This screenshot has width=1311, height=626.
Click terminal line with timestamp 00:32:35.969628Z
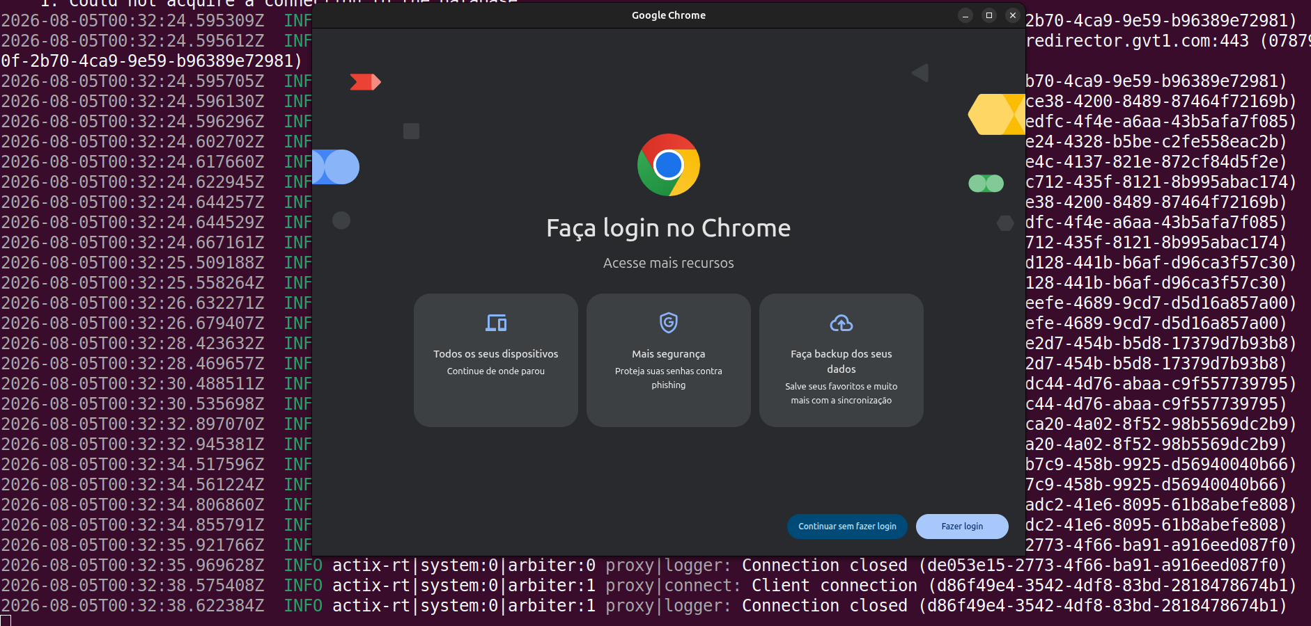pos(644,565)
